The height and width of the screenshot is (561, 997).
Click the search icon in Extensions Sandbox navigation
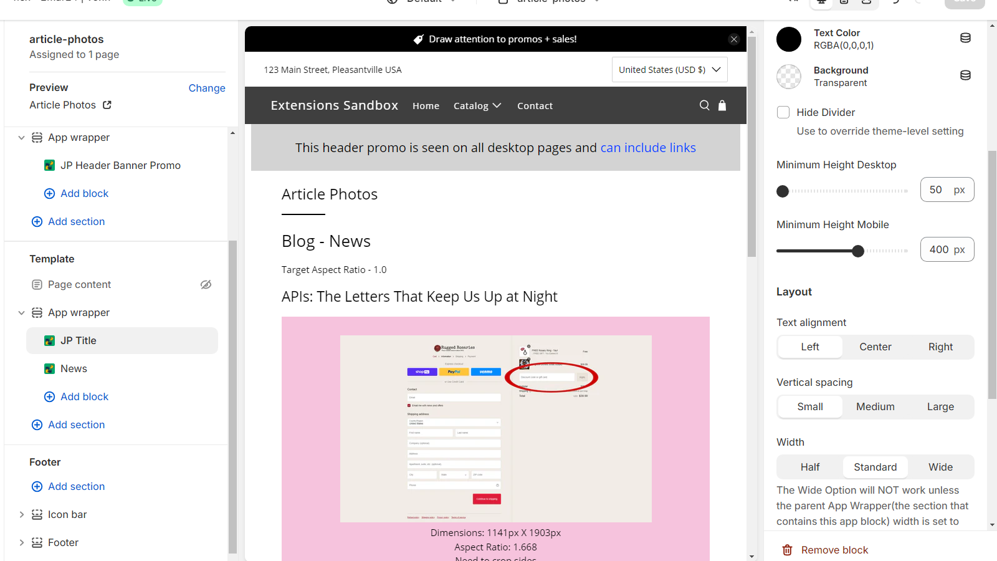click(704, 105)
